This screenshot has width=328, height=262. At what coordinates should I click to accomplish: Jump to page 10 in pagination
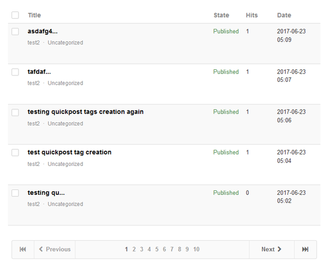coord(196,249)
